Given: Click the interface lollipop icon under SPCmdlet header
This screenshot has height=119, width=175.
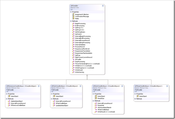Looking at the screenshot, I should tap(71, 10).
